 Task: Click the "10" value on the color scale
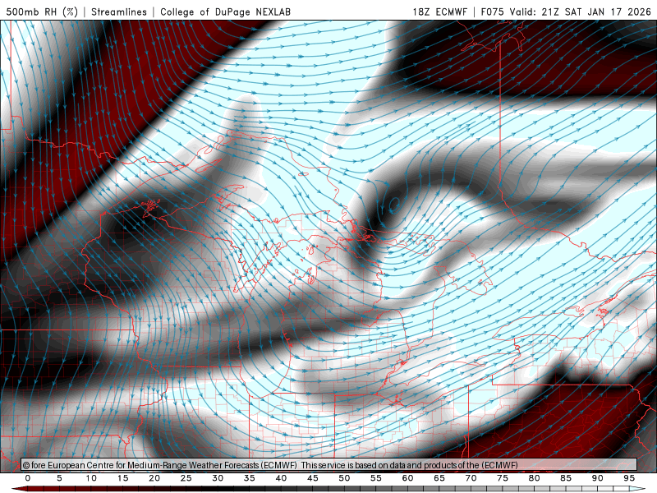91,478
